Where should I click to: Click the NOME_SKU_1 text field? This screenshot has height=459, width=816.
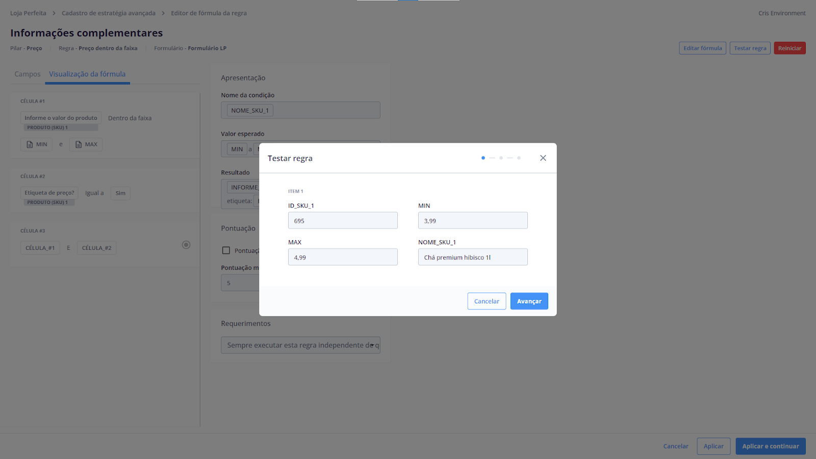point(473,258)
